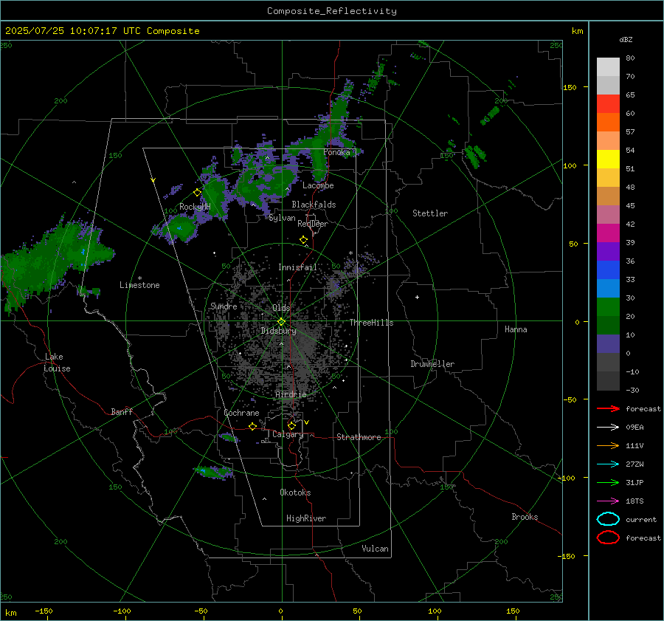Click the Cochrane town label
This screenshot has width=664, height=621.
click(x=241, y=413)
